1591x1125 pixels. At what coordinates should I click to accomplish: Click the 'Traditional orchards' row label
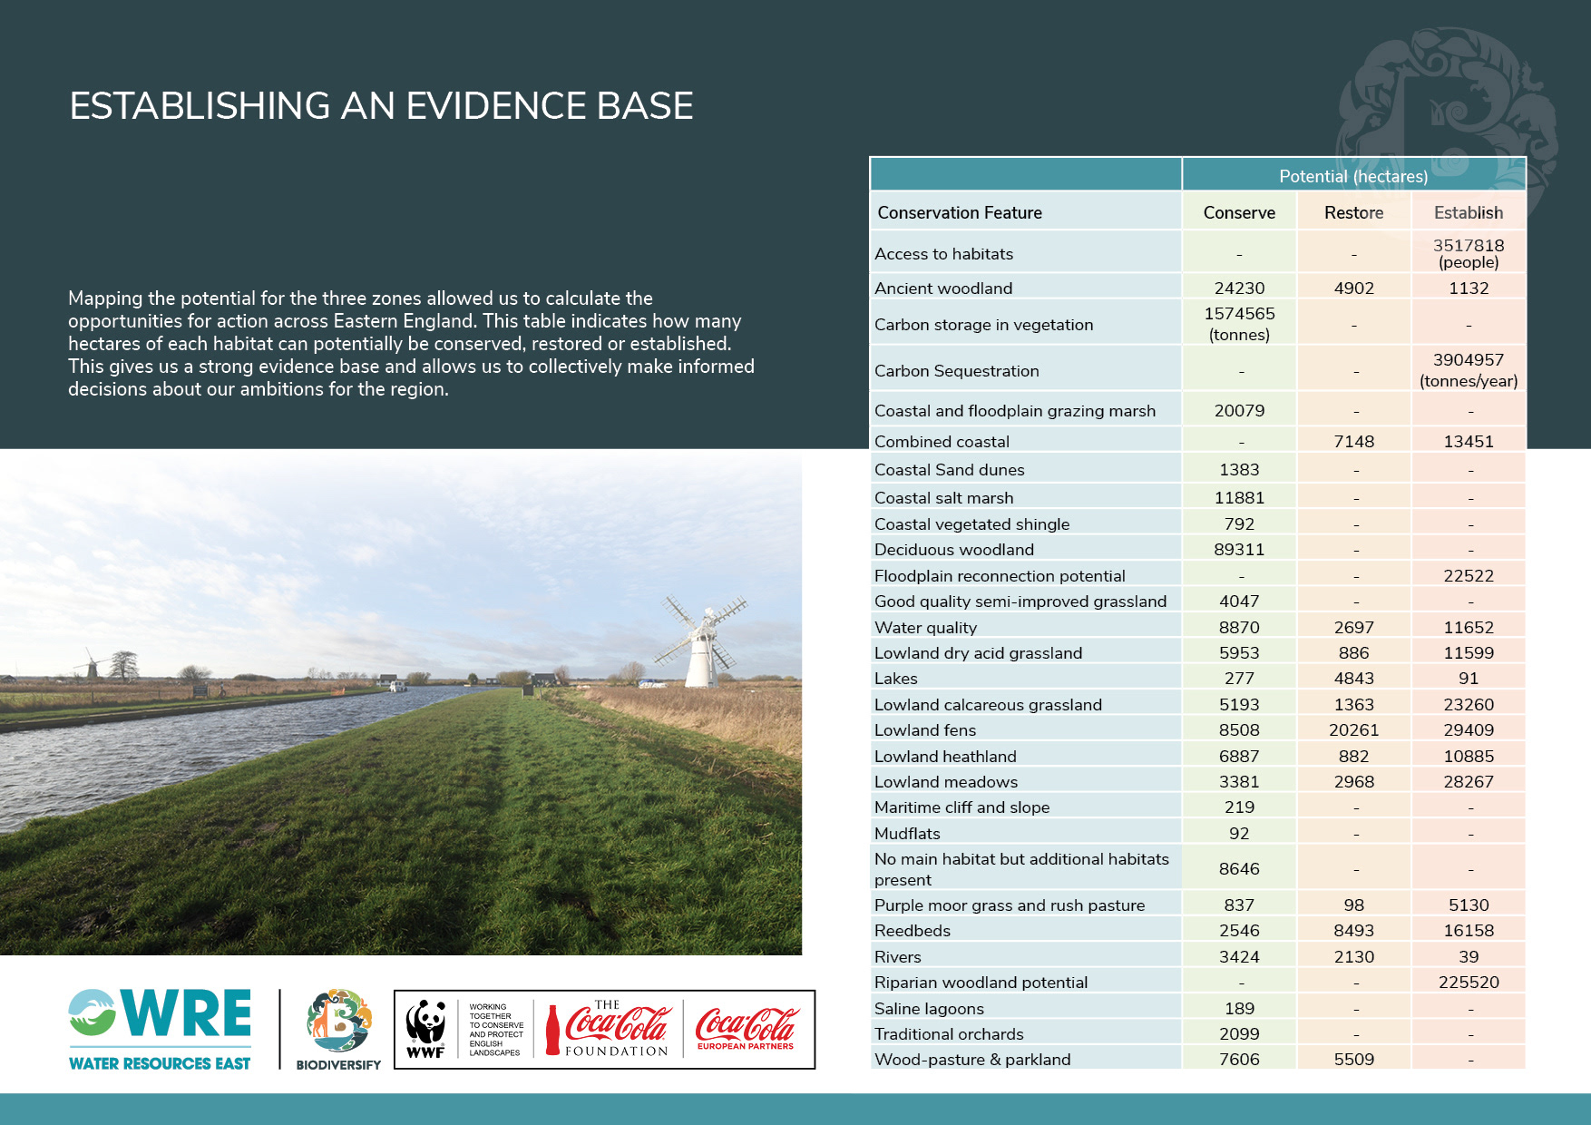click(x=949, y=1034)
